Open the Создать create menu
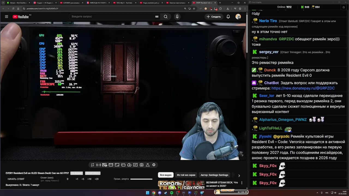349x196 pixels. (214, 17)
